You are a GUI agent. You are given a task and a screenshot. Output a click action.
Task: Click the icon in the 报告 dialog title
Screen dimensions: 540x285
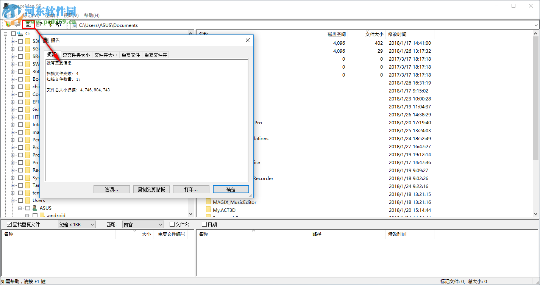(x=46, y=40)
